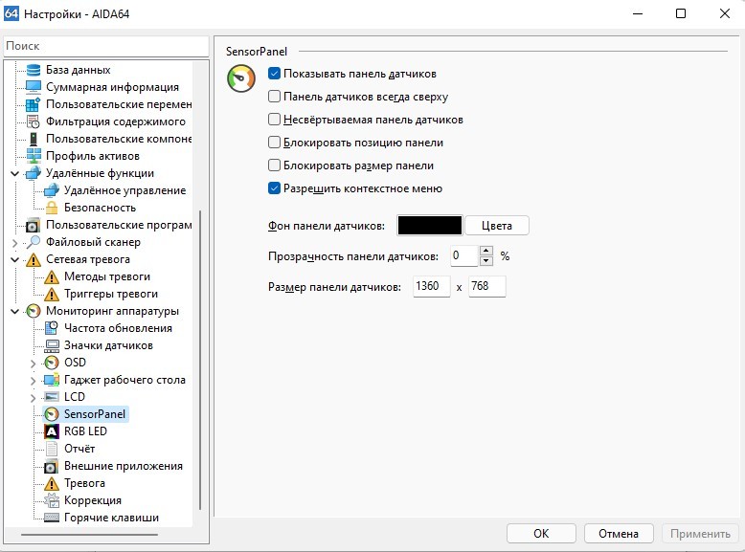This screenshot has height=552, width=745.
Task: Click the База данных database icon
Action: 34,70
